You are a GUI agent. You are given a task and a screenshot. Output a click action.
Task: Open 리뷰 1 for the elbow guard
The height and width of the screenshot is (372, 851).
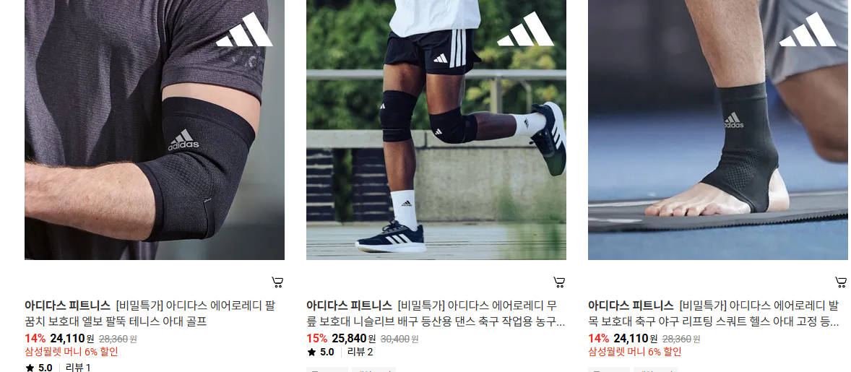pos(78,367)
